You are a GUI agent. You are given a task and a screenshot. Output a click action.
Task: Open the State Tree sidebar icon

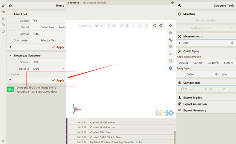coord(3,12)
